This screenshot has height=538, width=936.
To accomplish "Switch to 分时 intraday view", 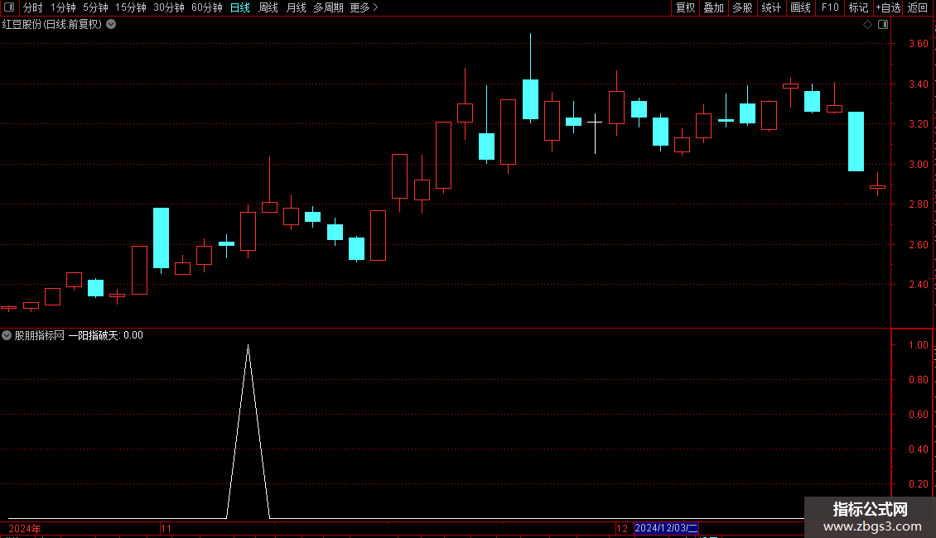I will [x=33, y=7].
